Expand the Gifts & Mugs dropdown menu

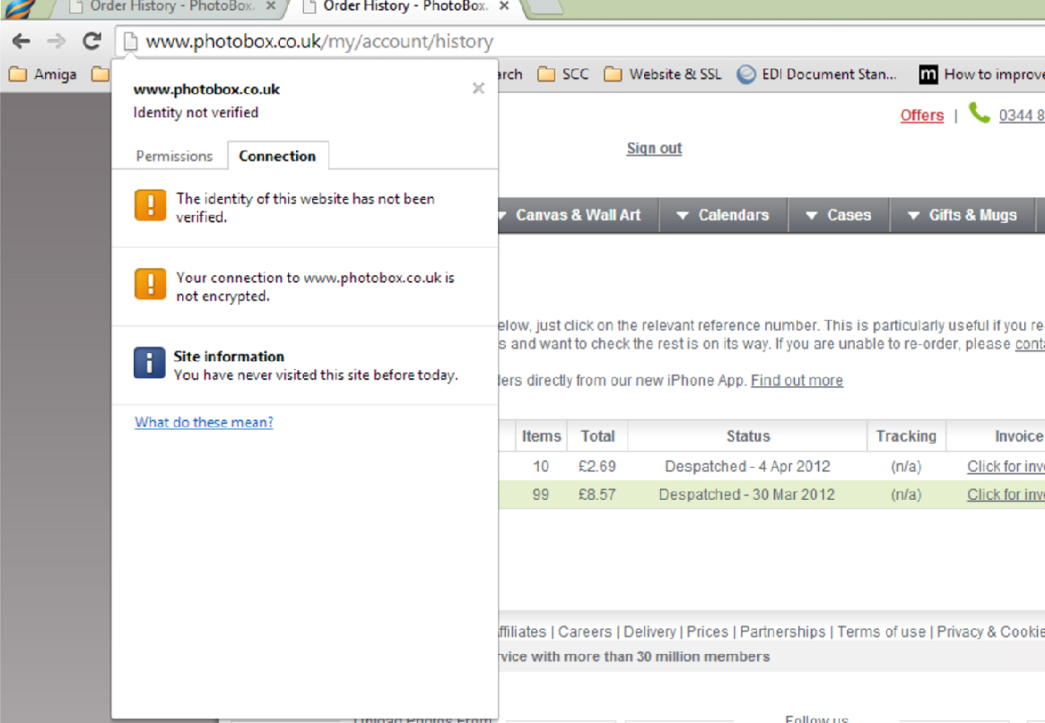click(x=962, y=215)
